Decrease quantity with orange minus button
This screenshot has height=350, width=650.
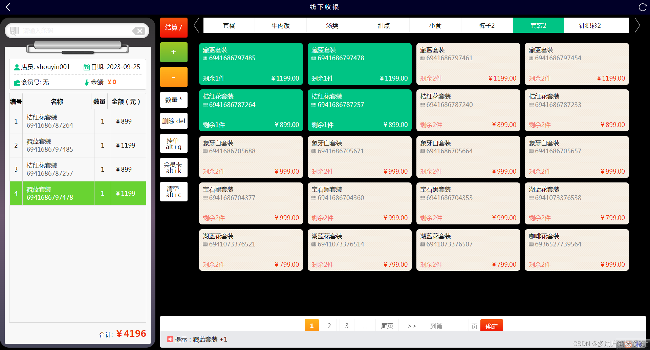pyautogui.click(x=174, y=77)
